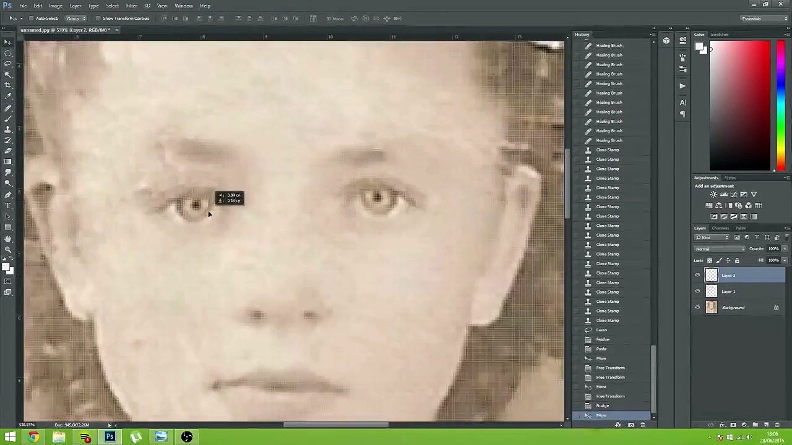Select the Brush tool
The image size is (792, 445).
coord(8,118)
